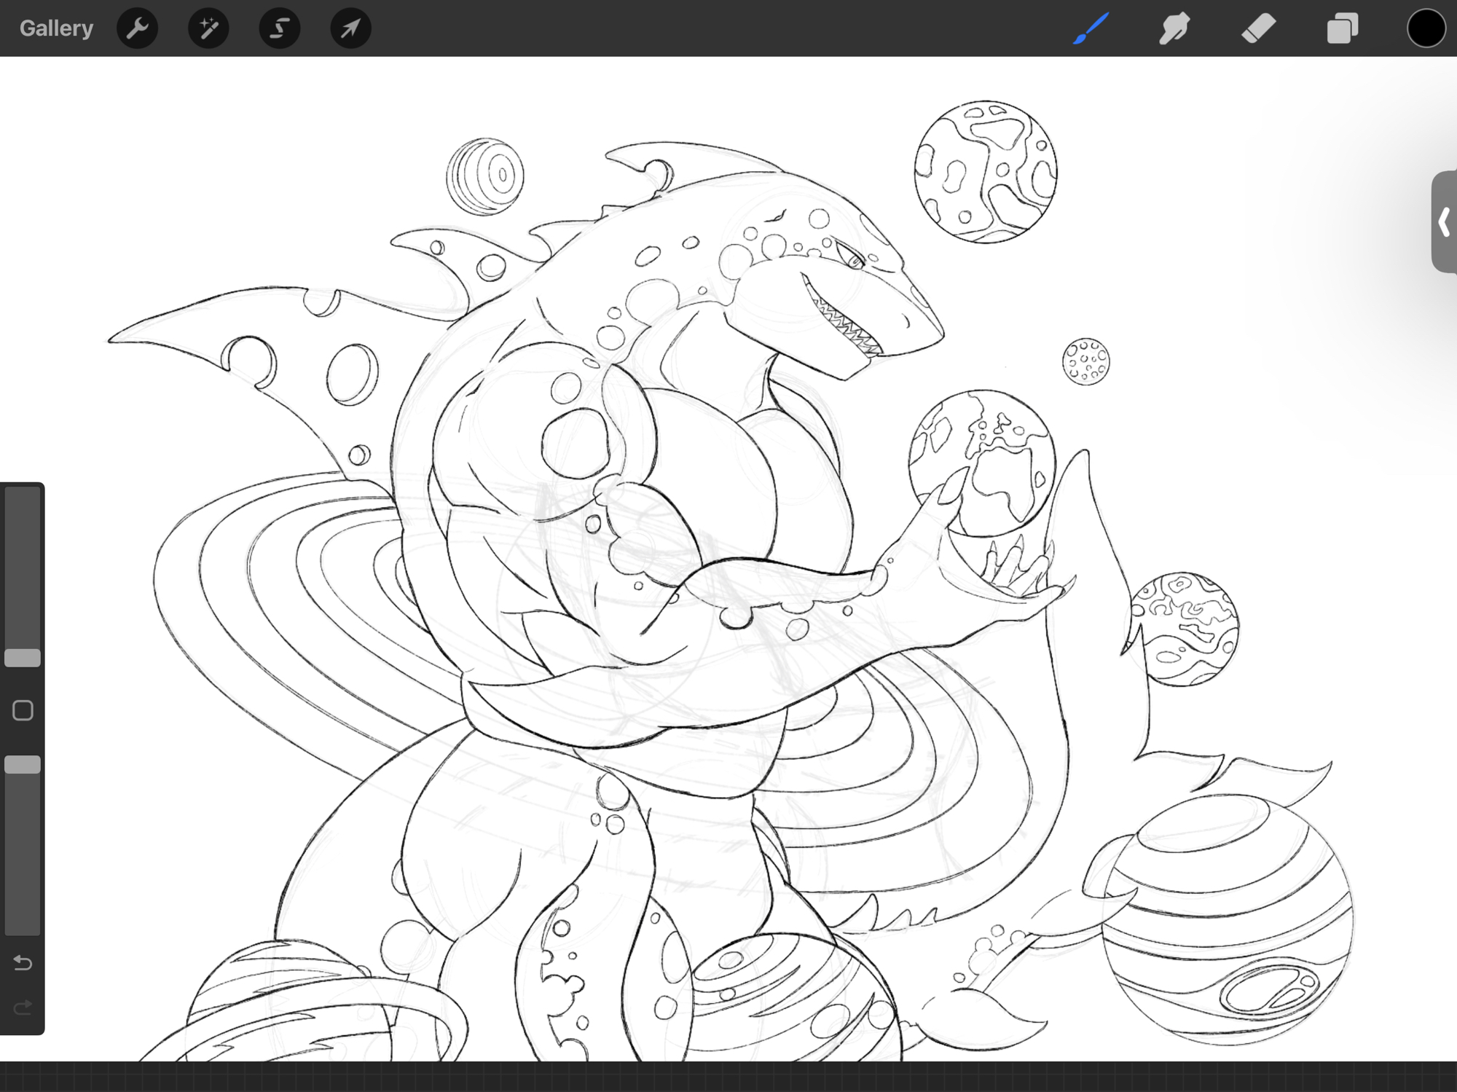
Task: Open the black color swatch picker
Action: point(1426,28)
